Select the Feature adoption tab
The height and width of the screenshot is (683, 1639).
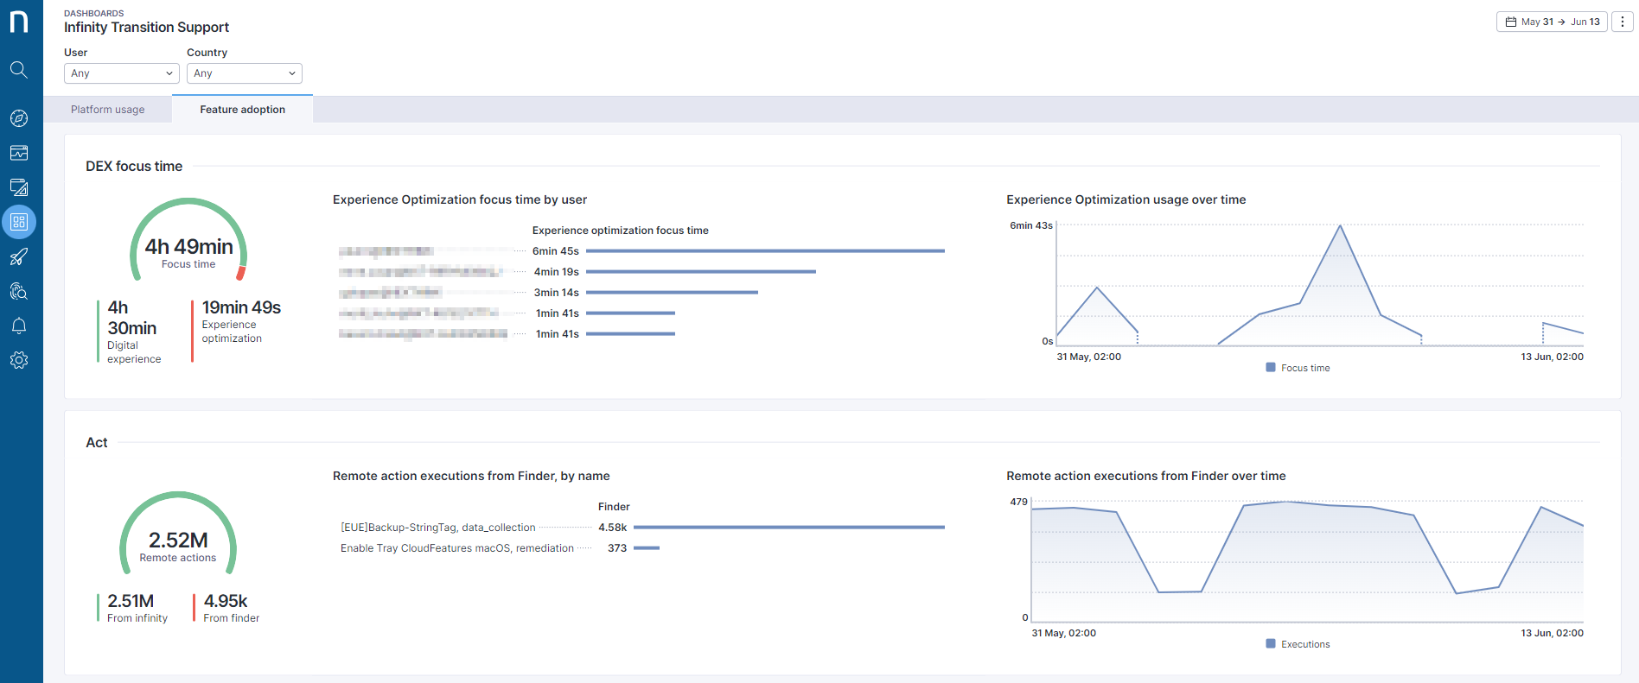[x=243, y=110]
